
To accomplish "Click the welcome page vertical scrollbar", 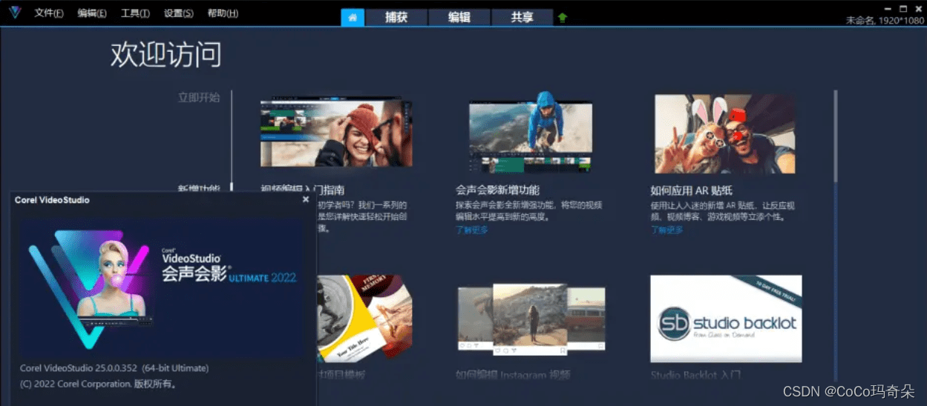I will [836, 136].
